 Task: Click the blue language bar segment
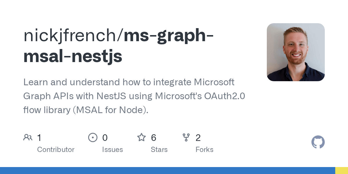pos(168,171)
